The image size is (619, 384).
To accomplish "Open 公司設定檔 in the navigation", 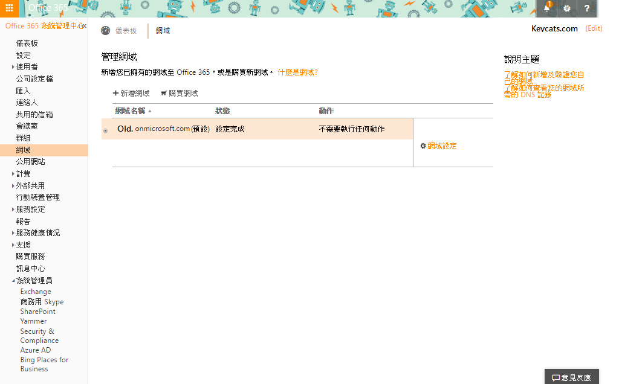I will click(34, 79).
